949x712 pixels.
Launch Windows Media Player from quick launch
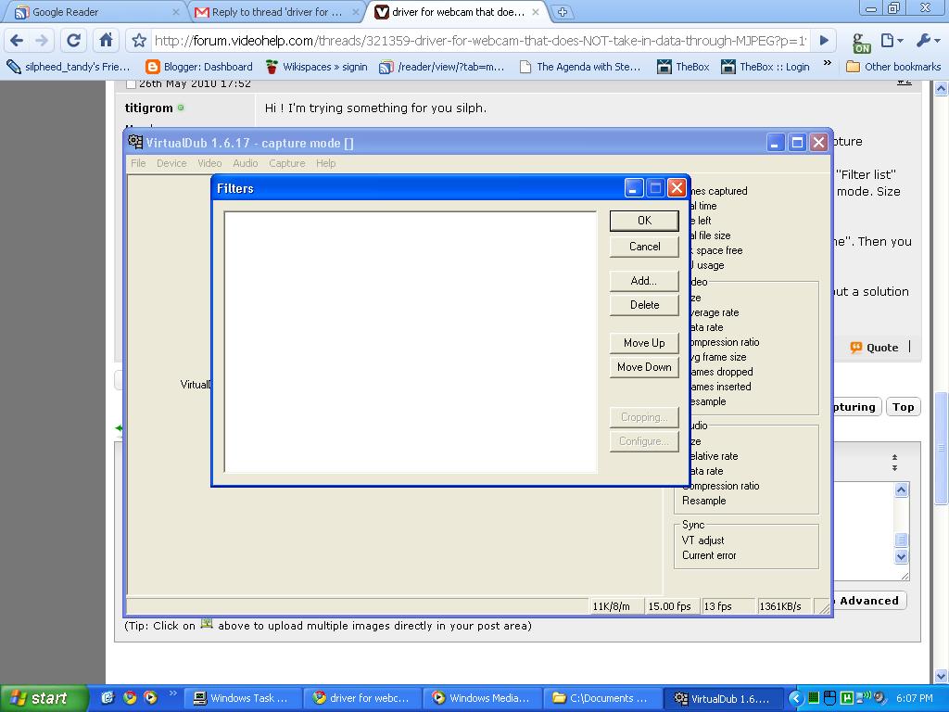[150, 697]
